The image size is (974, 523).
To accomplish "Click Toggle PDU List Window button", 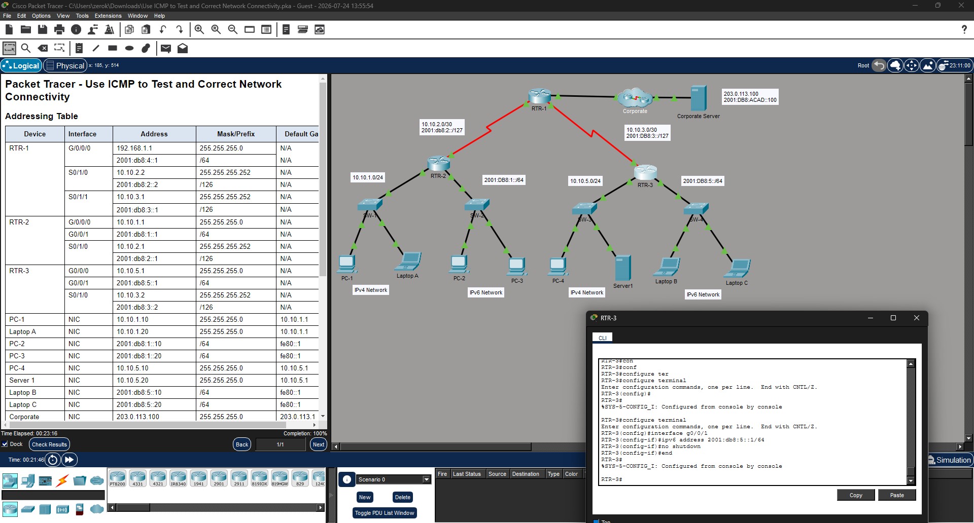I will click(x=385, y=513).
